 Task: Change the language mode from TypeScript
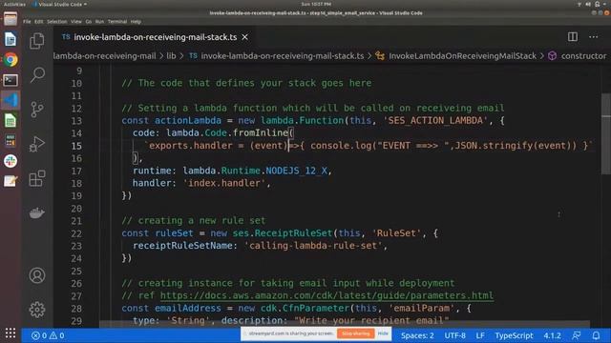pos(514,335)
